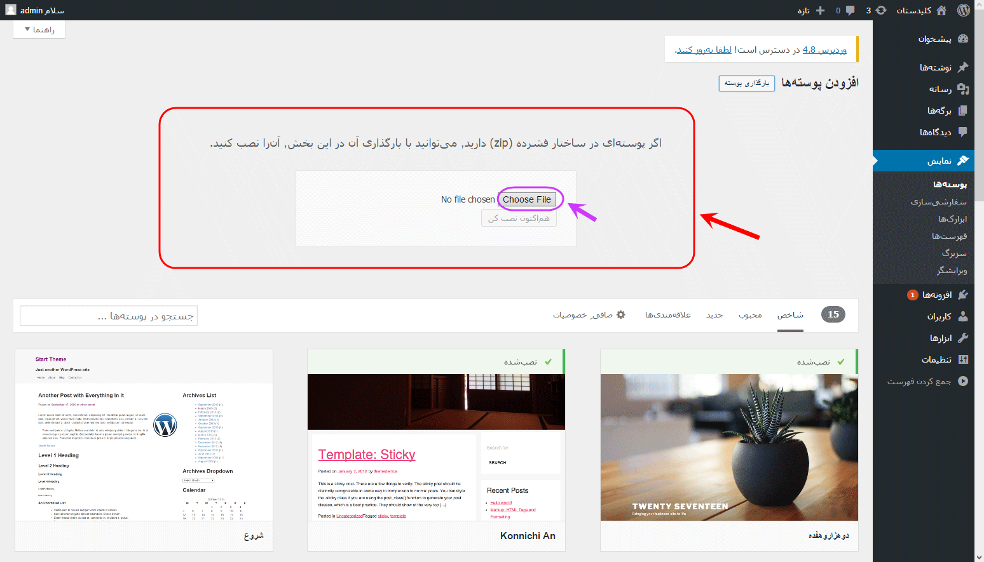Open the Media (رسانه) icon in sidebar
Screen dimensions: 984x562
click(963, 89)
